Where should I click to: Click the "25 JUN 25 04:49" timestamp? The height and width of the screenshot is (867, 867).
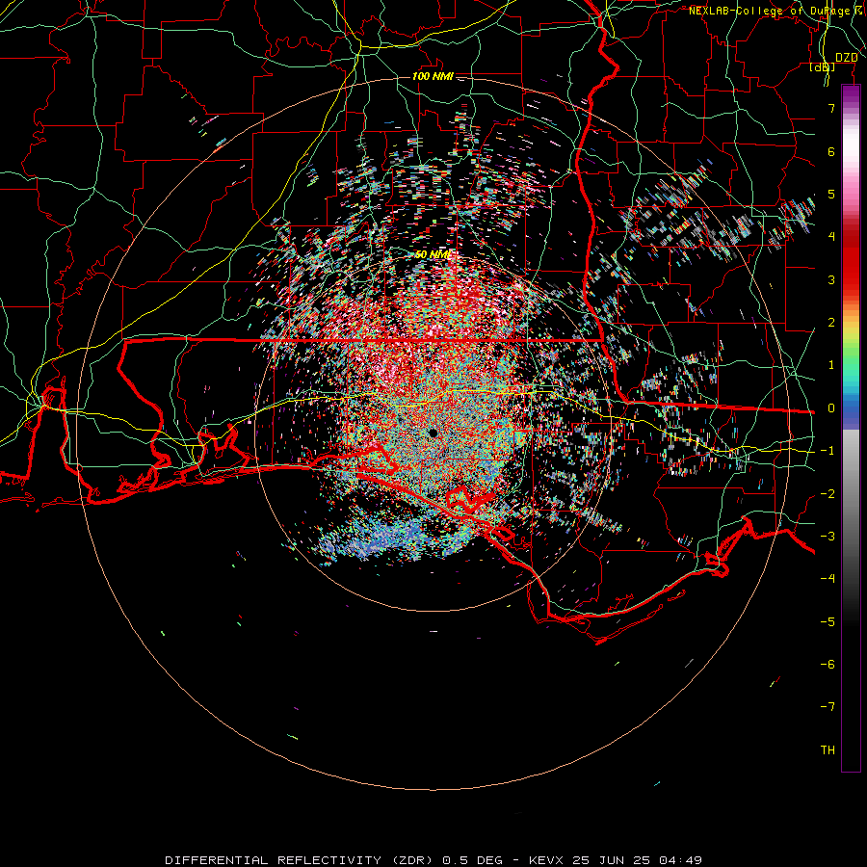coord(638,860)
